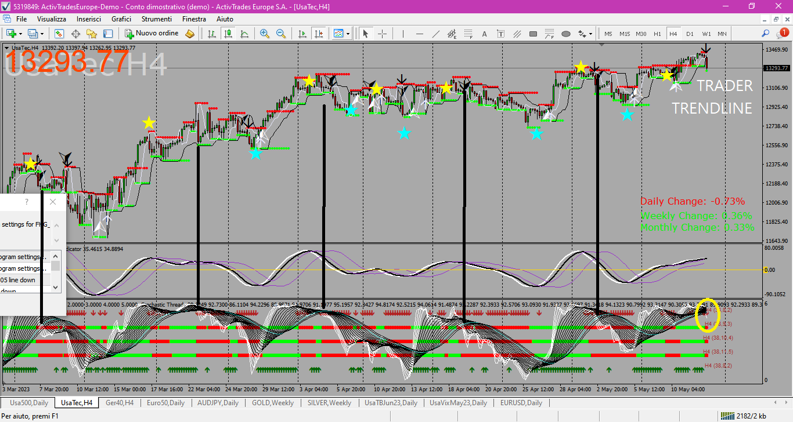Switch to SILVER,Weekly chart tab

pos(329,402)
